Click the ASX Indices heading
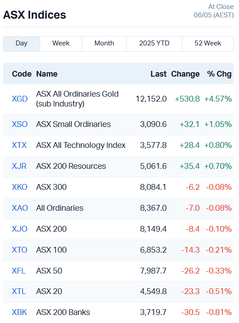The image size is (239, 323). [x=35, y=15]
